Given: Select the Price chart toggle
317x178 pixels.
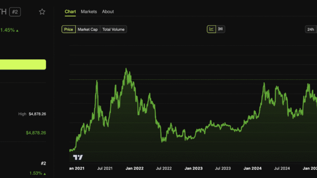Looking at the screenshot, I should [69, 29].
